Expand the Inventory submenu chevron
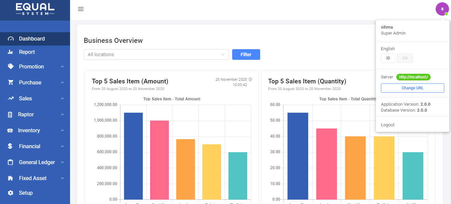The width and height of the screenshot is (451, 204). (62, 131)
